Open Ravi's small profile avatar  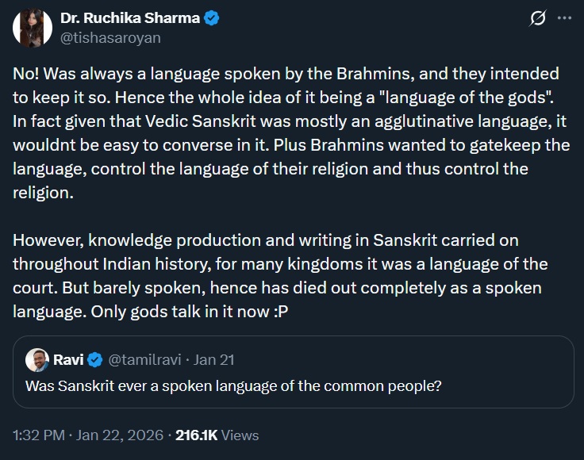click(x=36, y=360)
